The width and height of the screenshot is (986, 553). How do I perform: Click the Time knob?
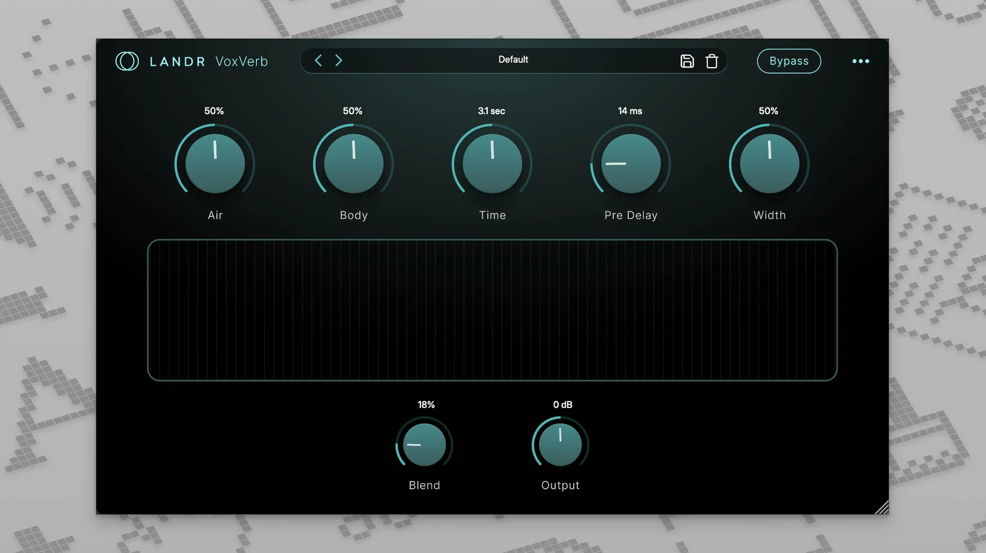[x=492, y=163]
